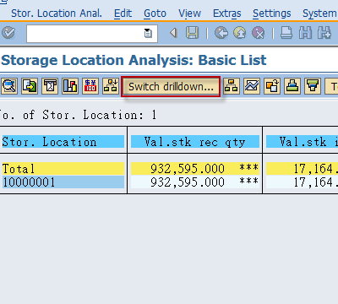
Task: Click the filter funnel Top N icon
Action: [313, 86]
